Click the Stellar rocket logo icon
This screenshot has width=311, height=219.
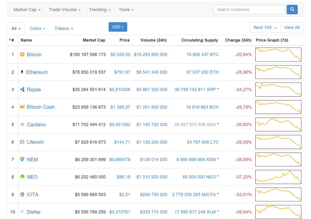[x=22, y=212]
